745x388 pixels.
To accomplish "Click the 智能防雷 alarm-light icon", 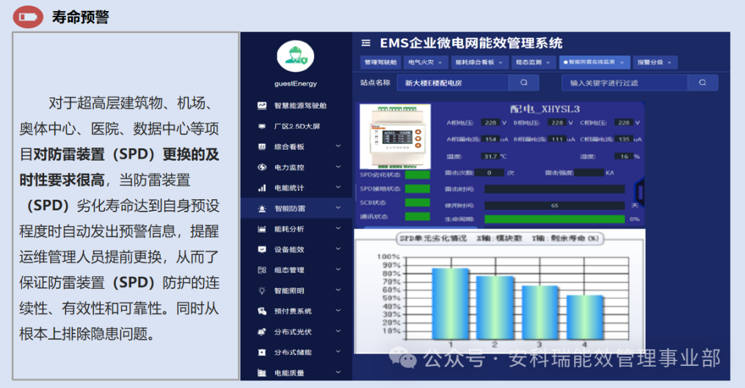I will [262, 209].
